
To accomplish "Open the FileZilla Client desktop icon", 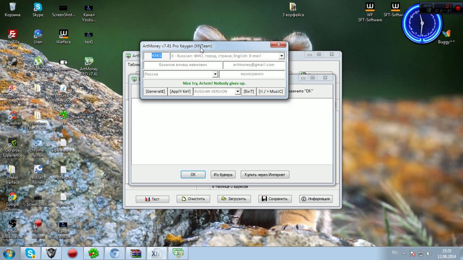I will pos(13,39).
